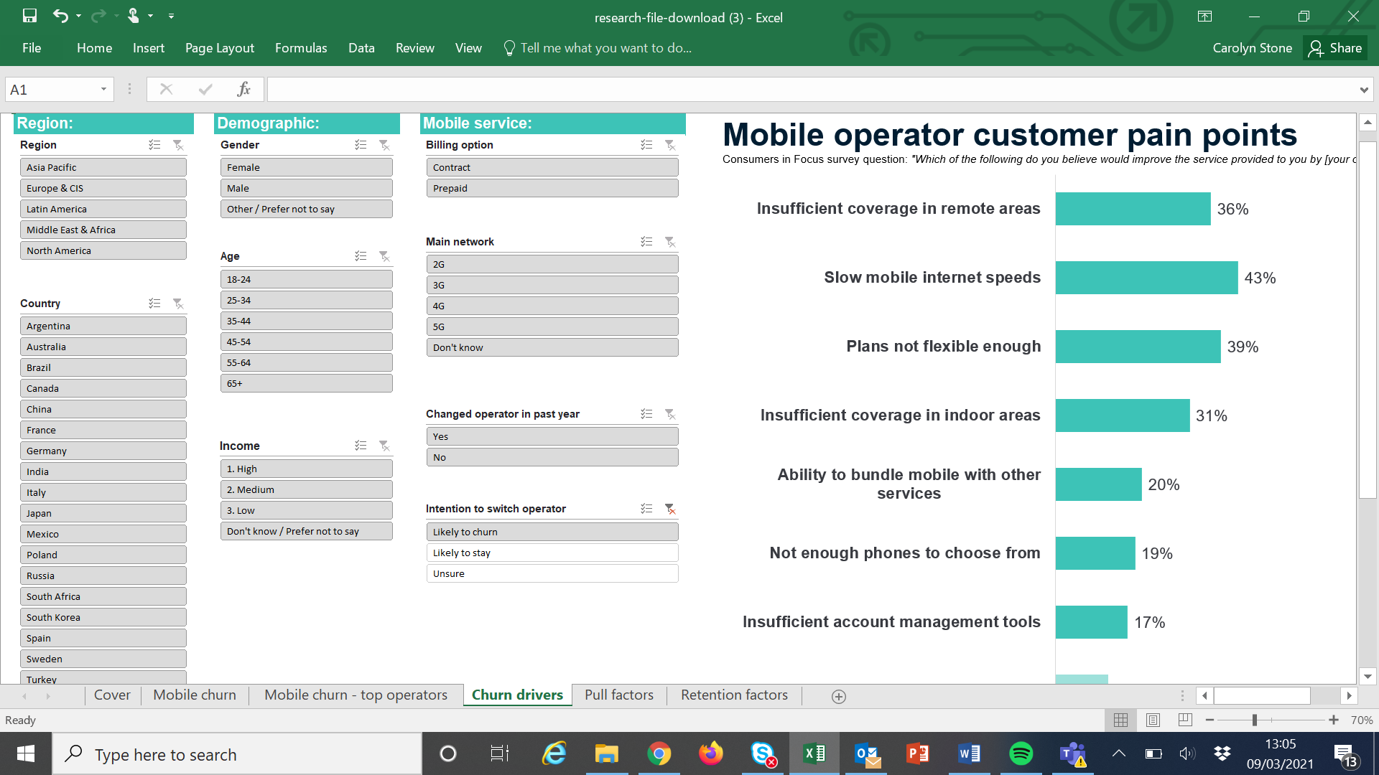Image resolution: width=1379 pixels, height=775 pixels.
Task: Toggle the Likely to churn filter selection
Action: point(552,531)
